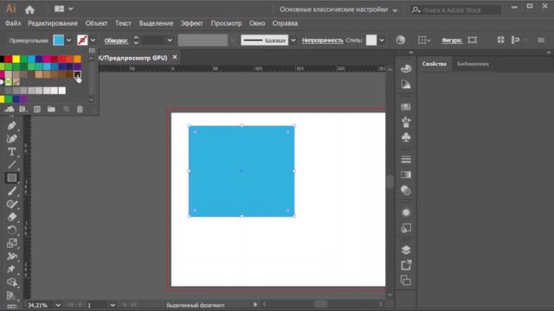Select the Curvature tool
554x311 pixels.
(11, 138)
